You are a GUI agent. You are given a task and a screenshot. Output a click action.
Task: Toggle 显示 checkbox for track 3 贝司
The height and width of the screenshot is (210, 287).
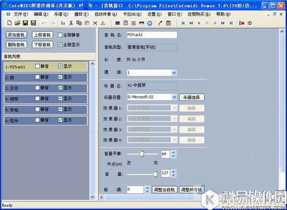60,88
